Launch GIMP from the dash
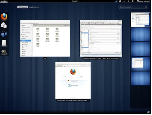This screenshot has width=152, height=115. coord(4,51)
